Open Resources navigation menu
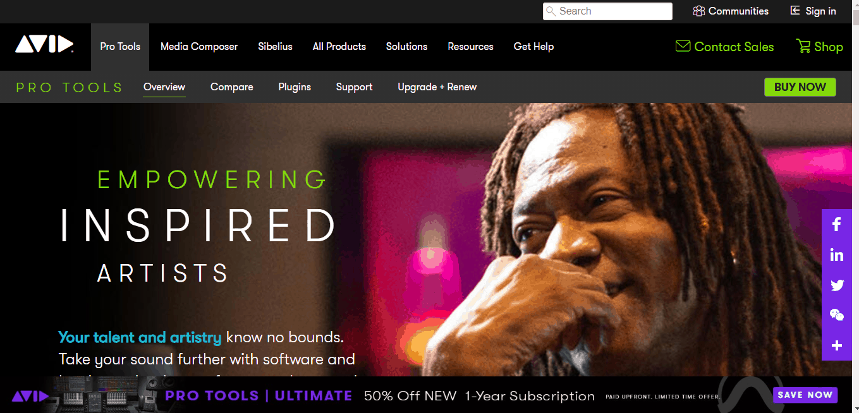The height and width of the screenshot is (413, 859). pyautogui.click(x=470, y=47)
